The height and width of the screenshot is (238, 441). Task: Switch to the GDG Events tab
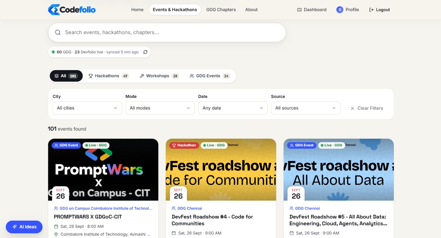tap(209, 76)
